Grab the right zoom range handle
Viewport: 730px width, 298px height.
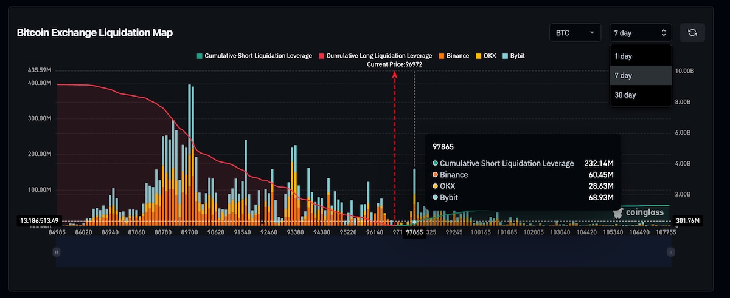point(670,252)
